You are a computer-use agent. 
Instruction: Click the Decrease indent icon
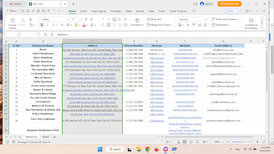(120, 19)
